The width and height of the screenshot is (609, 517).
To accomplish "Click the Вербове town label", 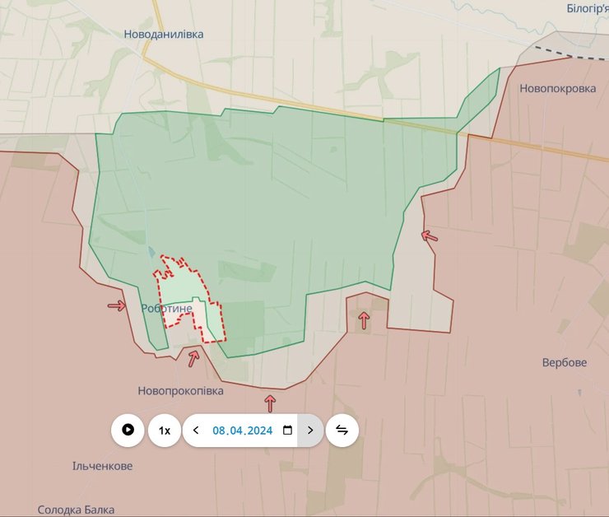I will tap(565, 362).
